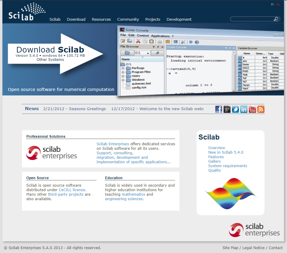The image size is (287, 253).
Task: Click the Print icon in console toolbar
Action: click(160, 41)
